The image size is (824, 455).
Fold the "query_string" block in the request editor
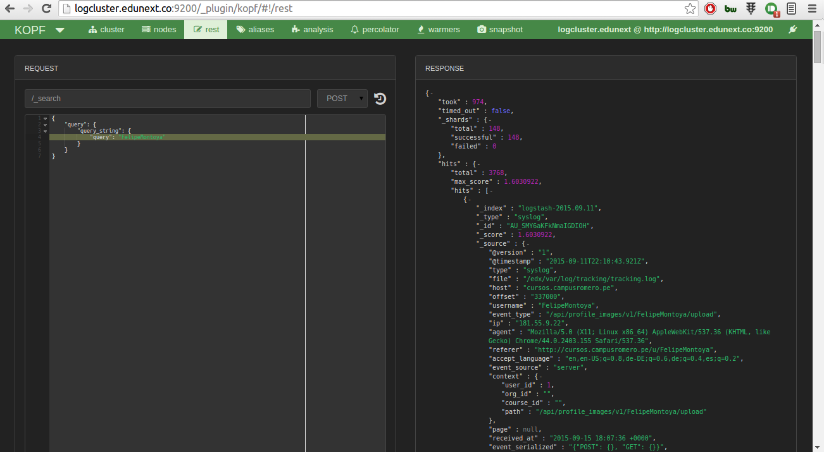[x=45, y=131]
